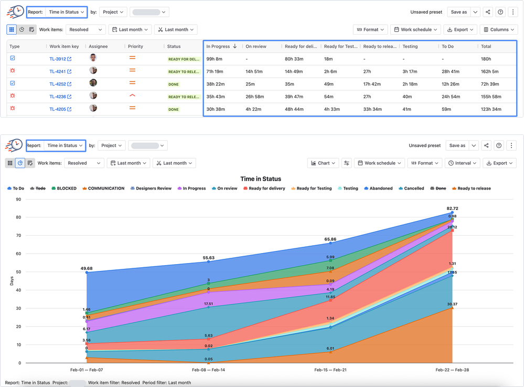
Task: Toggle Abandoned legend color swatch
Action: point(366,189)
